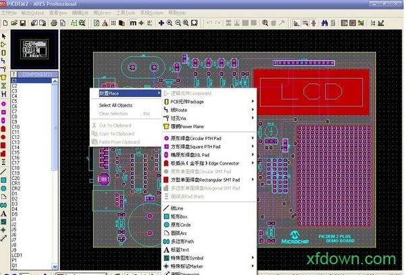
Task: Select component C5 in the components list
Action: [x=15, y=101]
